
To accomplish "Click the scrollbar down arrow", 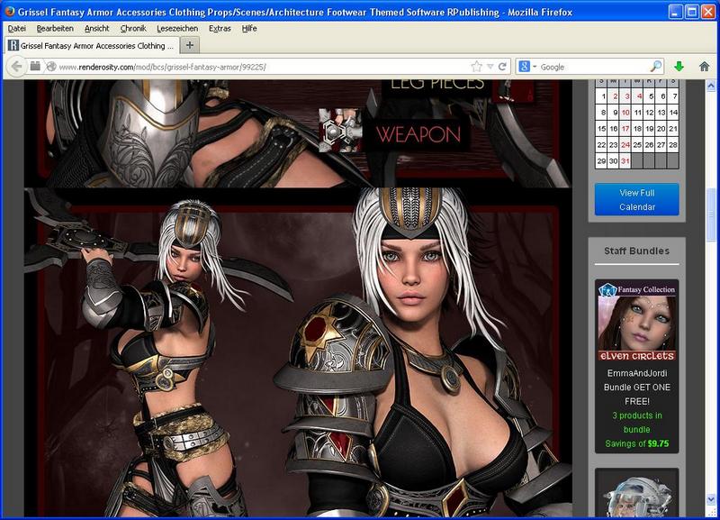I will (711, 498).
